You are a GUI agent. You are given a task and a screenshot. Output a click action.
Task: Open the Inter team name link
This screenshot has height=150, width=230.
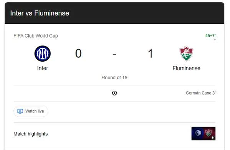pos(43,68)
